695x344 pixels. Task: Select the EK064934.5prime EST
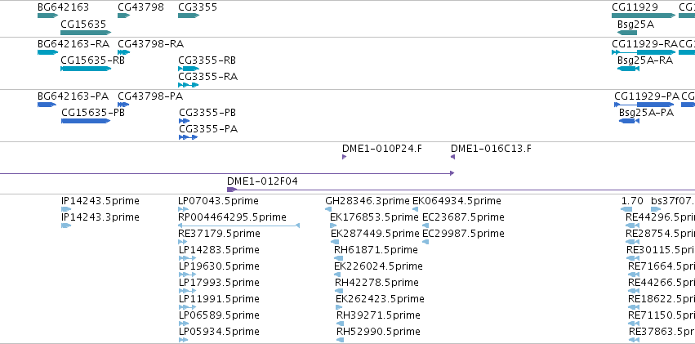(416, 209)
